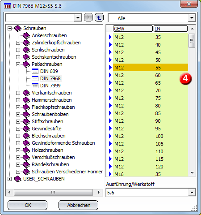Click the Sechskantschrauben book icon

(26, 57)
